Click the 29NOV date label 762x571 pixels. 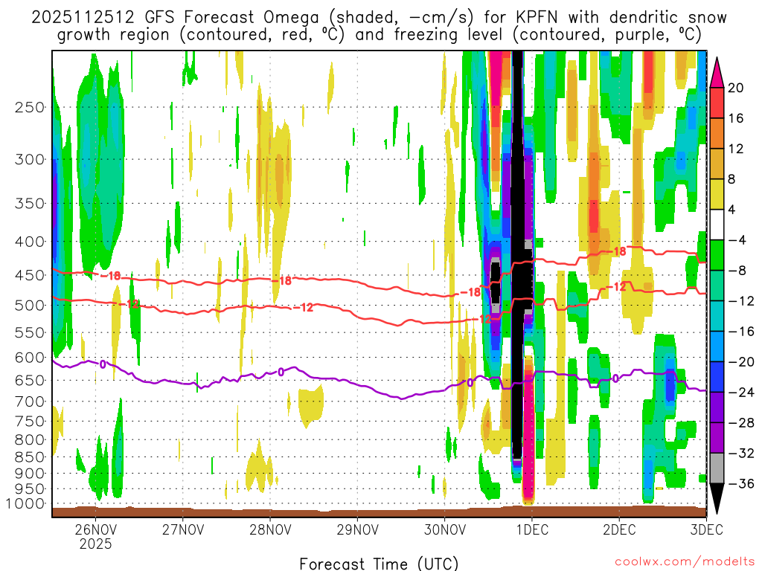pyautogui.click(x=357, y=529)
